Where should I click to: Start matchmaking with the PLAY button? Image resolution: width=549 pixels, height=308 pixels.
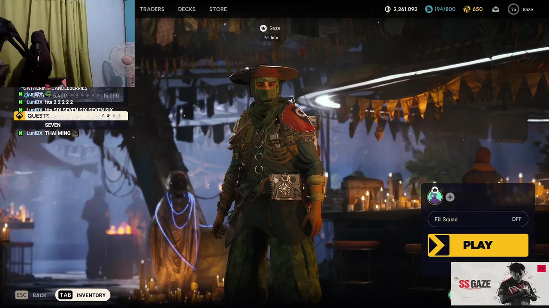(x=478, y=245)
